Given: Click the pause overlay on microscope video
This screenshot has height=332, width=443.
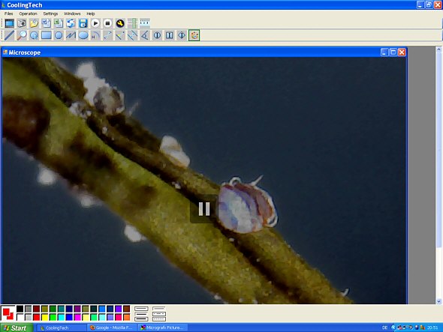Looking at the screenshot, I should (204, 209).
